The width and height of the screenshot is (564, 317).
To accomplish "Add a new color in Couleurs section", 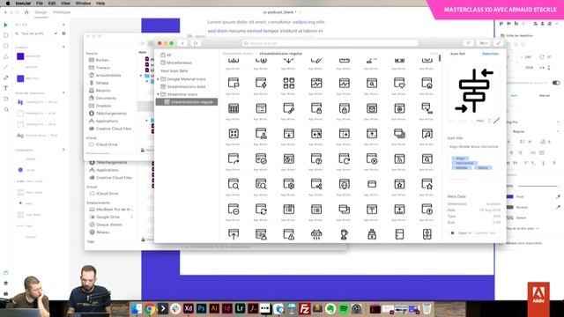I will pos(63,47).
